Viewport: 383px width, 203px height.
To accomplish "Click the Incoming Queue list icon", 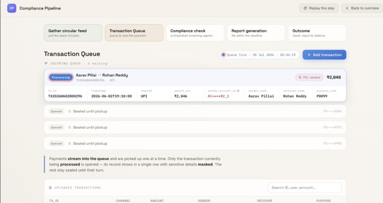I will click(x=46, y=63).
